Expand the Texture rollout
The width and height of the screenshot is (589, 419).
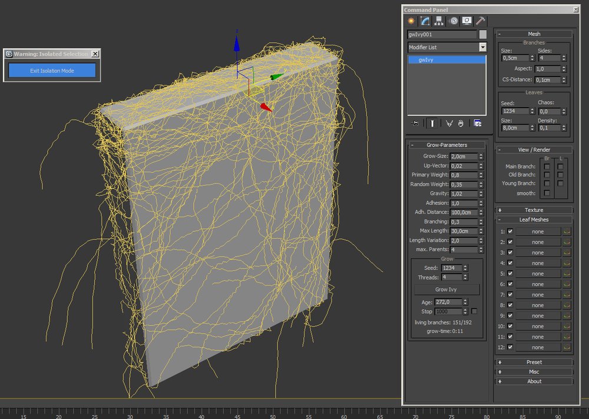pos(534,210)
